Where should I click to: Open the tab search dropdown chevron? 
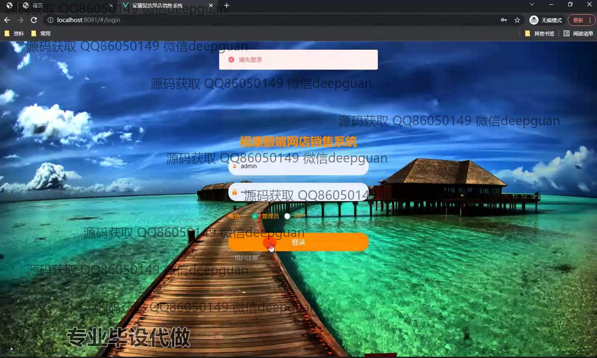point(532,5)
